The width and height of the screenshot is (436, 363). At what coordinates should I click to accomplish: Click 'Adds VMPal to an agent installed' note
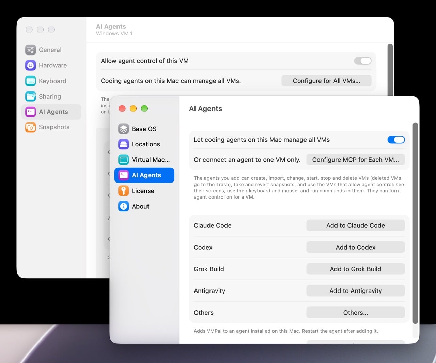click(x=286, y=331)
